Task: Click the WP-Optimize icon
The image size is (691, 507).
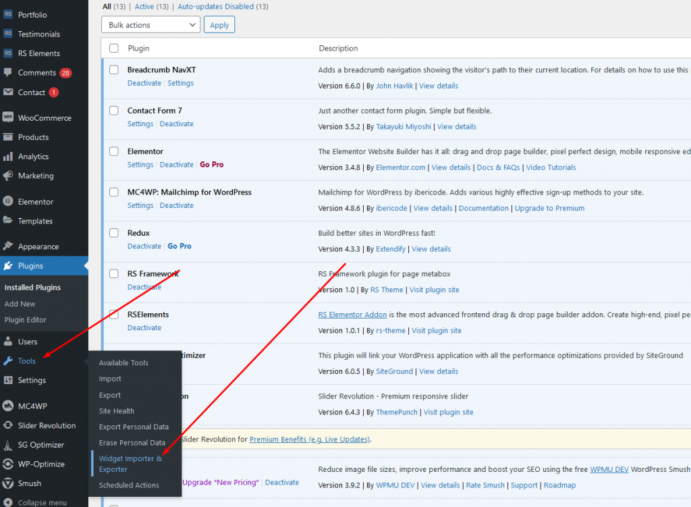Action: tap(8, 464)
